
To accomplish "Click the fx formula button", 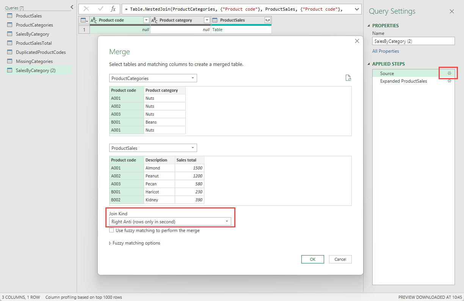I will coord(113,9).
